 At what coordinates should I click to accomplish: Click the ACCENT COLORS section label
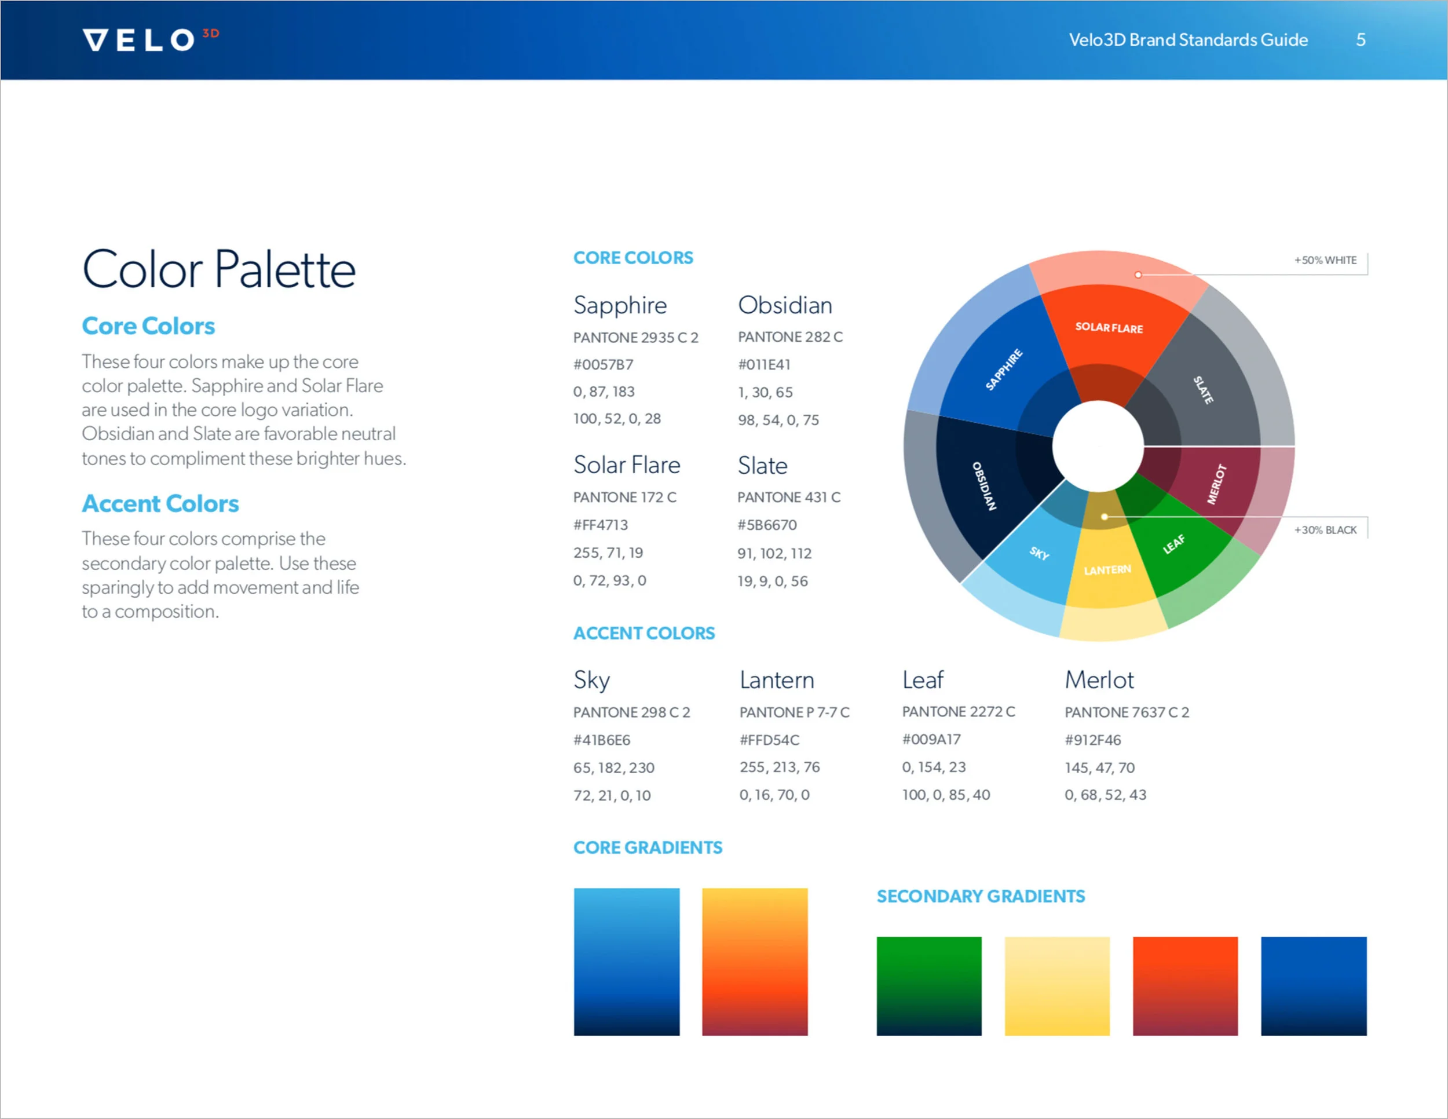[643, 633]
